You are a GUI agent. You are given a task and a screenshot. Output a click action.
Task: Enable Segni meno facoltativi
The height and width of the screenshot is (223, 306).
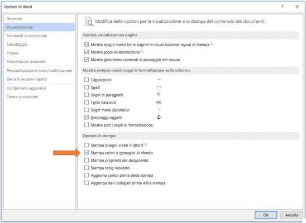(87, 110)
